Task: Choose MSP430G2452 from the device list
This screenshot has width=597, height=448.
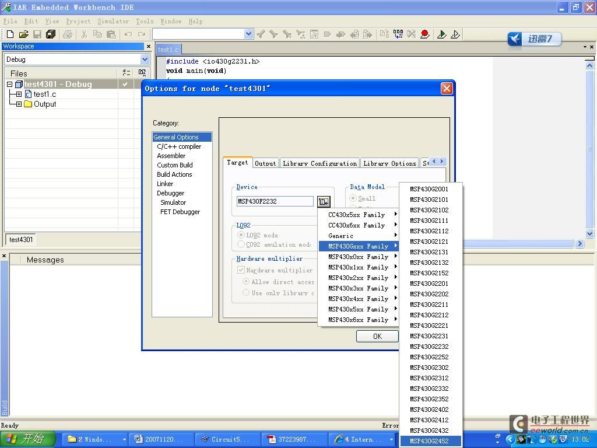Action: point(429,441)
